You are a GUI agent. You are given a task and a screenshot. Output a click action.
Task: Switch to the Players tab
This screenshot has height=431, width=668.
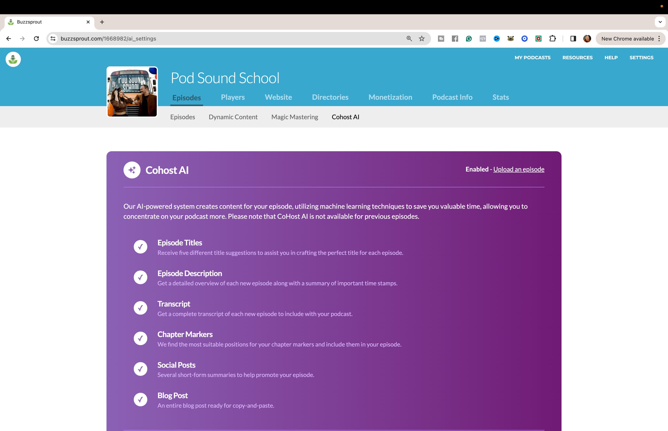pos(233,97)
